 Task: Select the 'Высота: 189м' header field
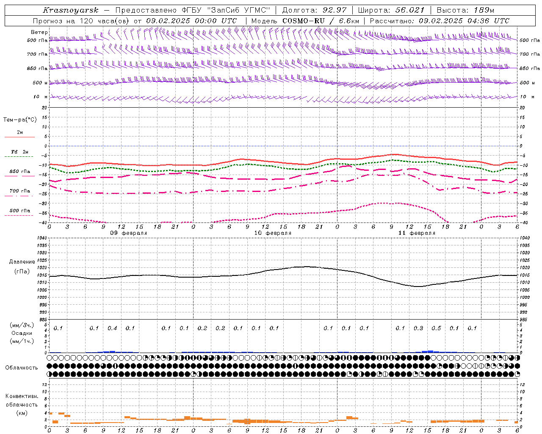pyautogui.click(x=465, y=10)
